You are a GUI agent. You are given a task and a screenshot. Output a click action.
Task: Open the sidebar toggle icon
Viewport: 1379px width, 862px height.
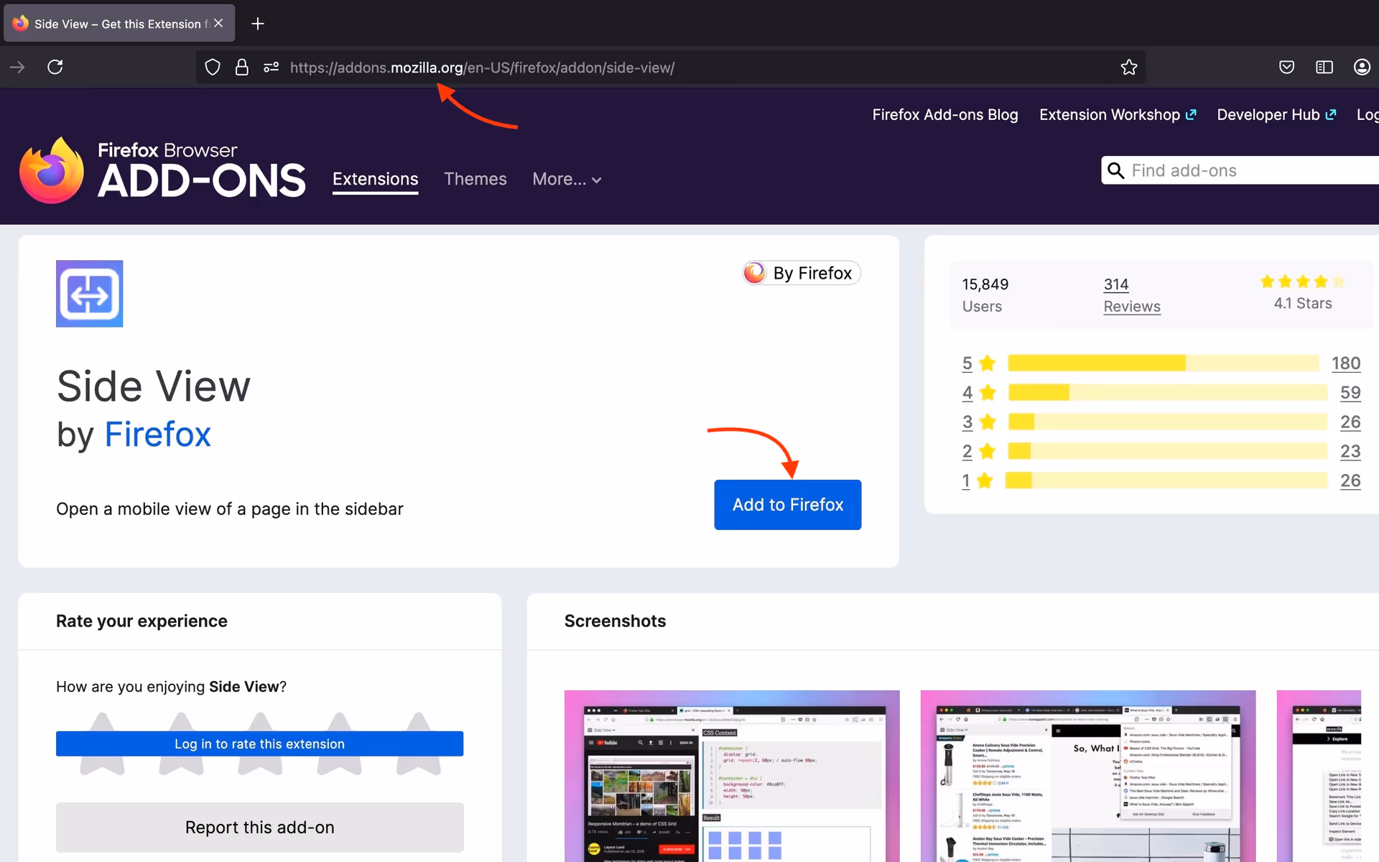(x=1324, y=67)
